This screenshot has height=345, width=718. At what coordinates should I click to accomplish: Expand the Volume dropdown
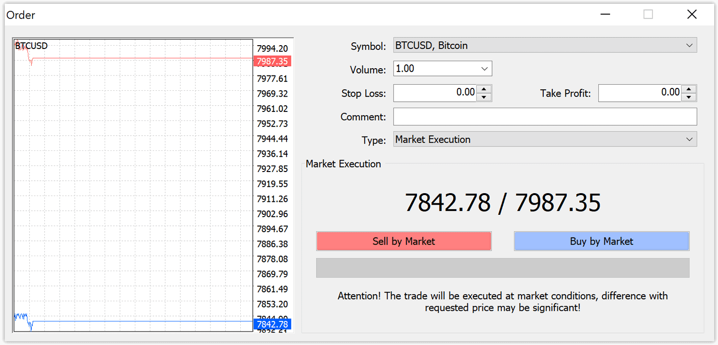[485, 68]
